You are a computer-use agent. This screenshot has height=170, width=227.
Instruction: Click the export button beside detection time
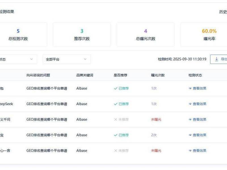pyautogui.click(x=218, y=59)
